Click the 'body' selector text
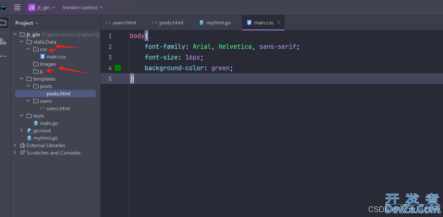443x217 pixels. (x=137, y=36)
